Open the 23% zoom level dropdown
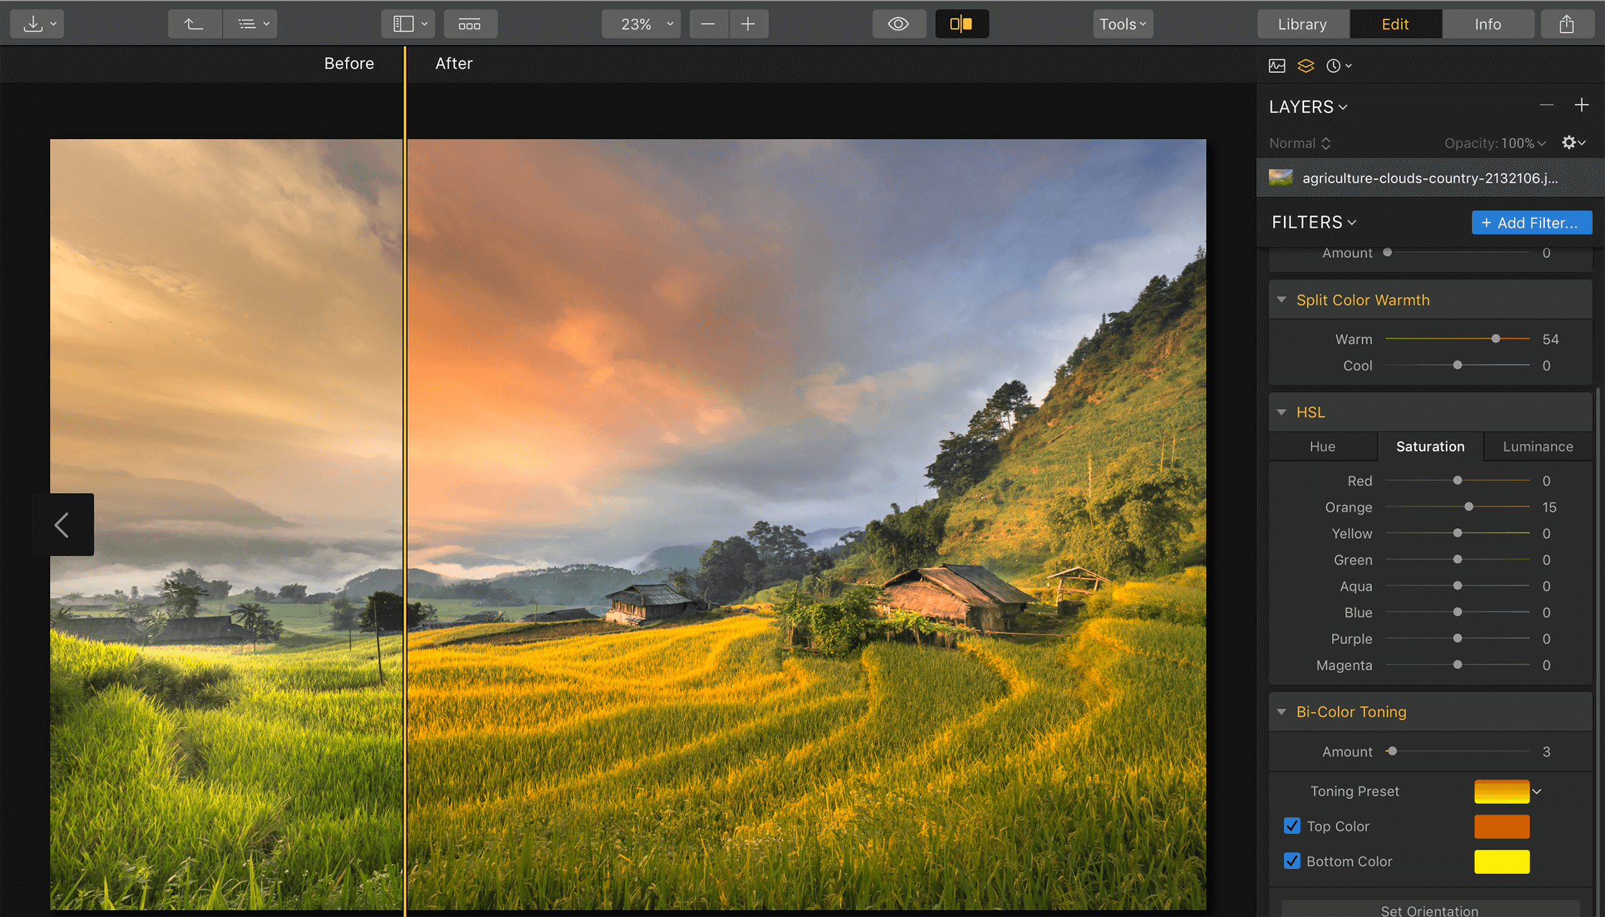This screenshot has width=1605, height=917. pos(641,24)
